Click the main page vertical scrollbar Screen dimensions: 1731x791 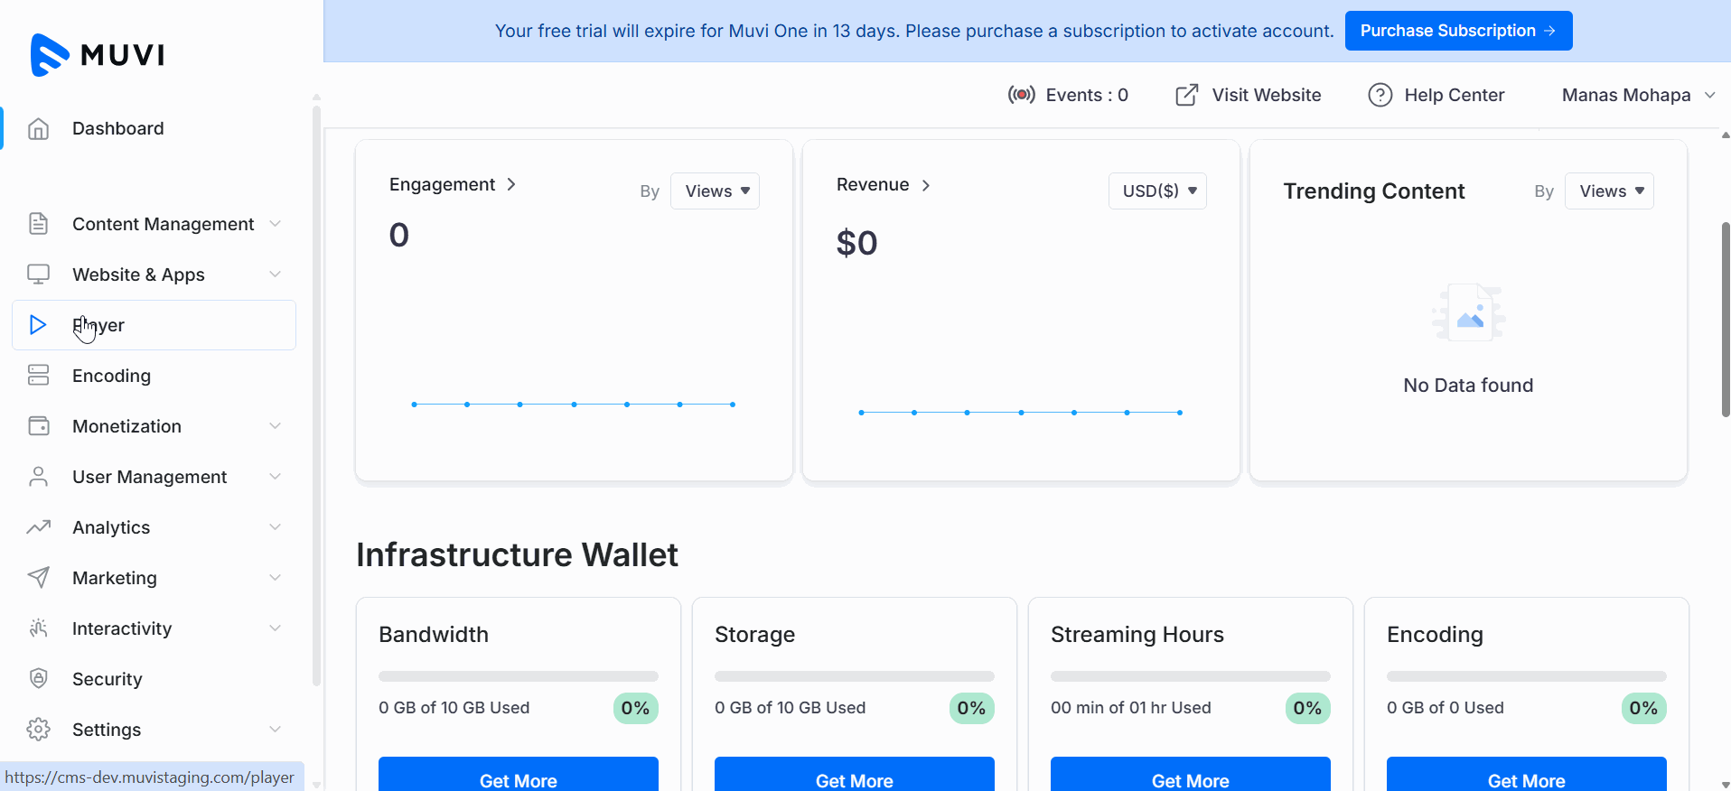(1725, 321)
